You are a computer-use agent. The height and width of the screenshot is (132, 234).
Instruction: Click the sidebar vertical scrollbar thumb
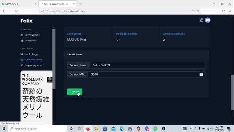pyautogui.click(x=54, y=59)
